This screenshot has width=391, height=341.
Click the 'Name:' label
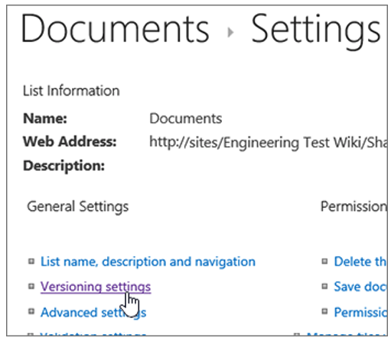[45, 119]
